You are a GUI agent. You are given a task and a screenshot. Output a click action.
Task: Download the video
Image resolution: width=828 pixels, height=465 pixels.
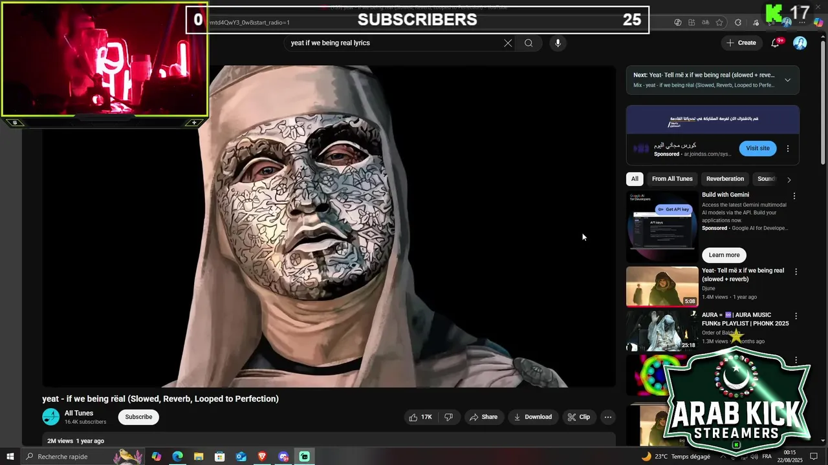coord(533,417)
